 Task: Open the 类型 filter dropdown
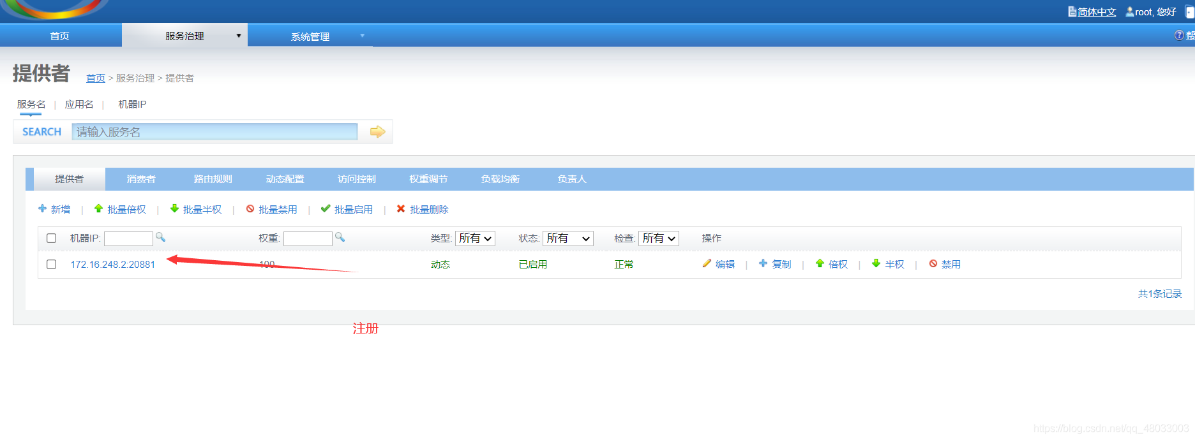point(475,238)
